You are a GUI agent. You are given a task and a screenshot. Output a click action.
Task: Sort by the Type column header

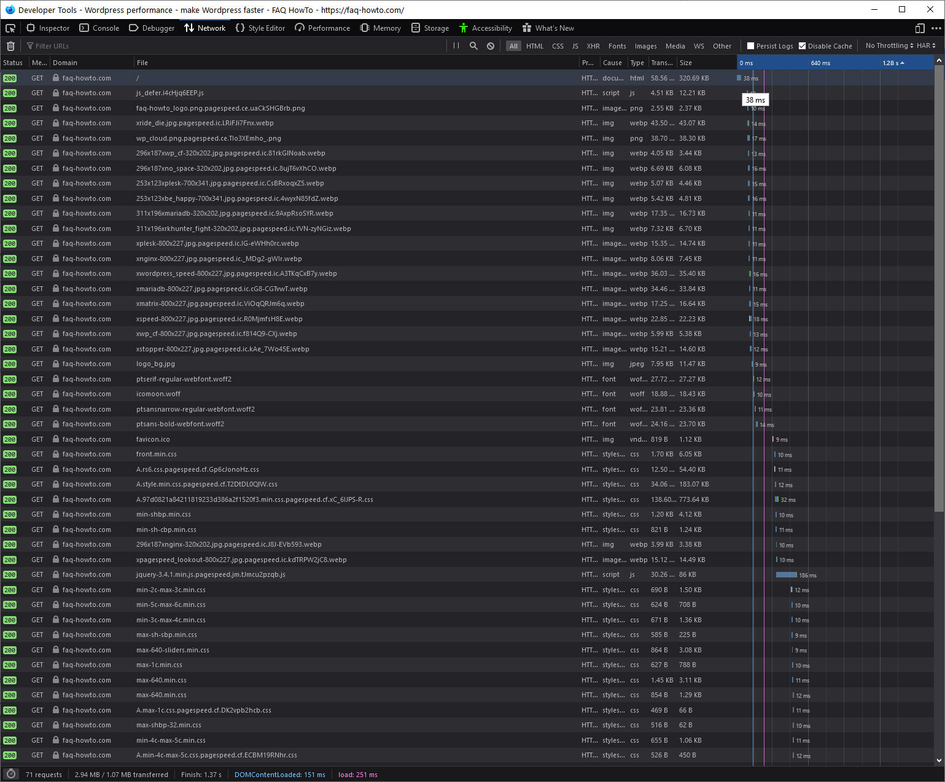click(x=637, y=63)
